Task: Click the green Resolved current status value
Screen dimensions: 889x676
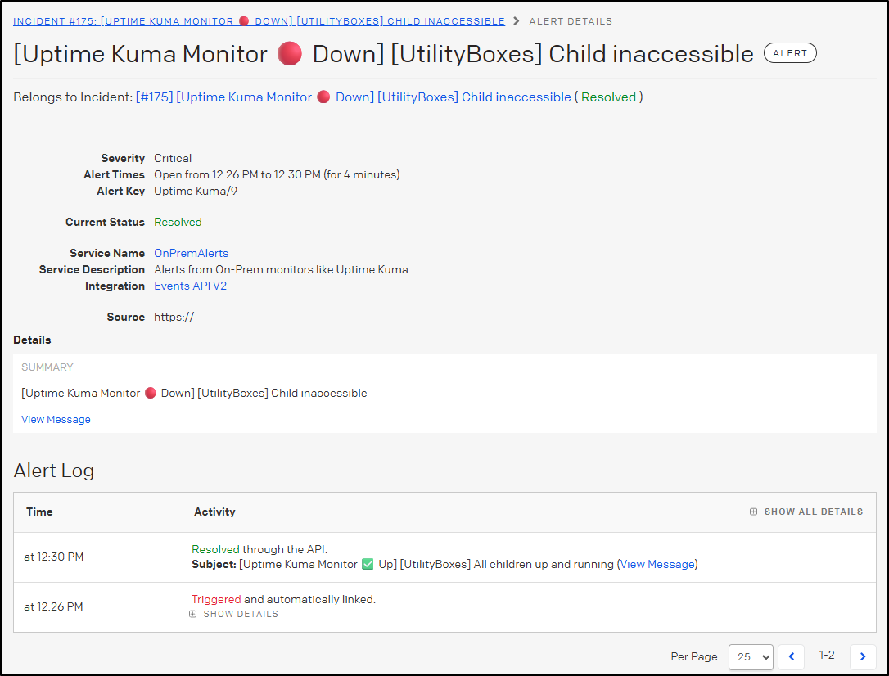Action: point(178,222)
